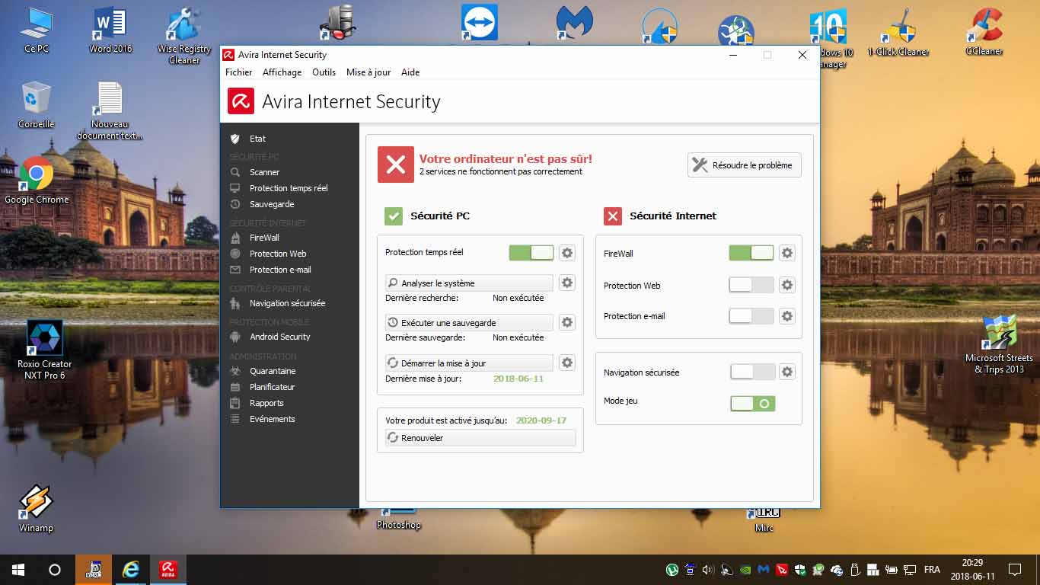Open Microsoft Streets & Trips 2013 shortcut
Image resolution: width=1040 pixels, height=585 pixels.
[999, 344]
